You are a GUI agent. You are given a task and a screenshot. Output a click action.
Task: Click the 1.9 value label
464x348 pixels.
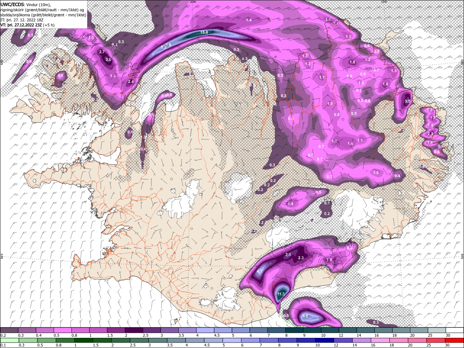click(x=330, y=260)
